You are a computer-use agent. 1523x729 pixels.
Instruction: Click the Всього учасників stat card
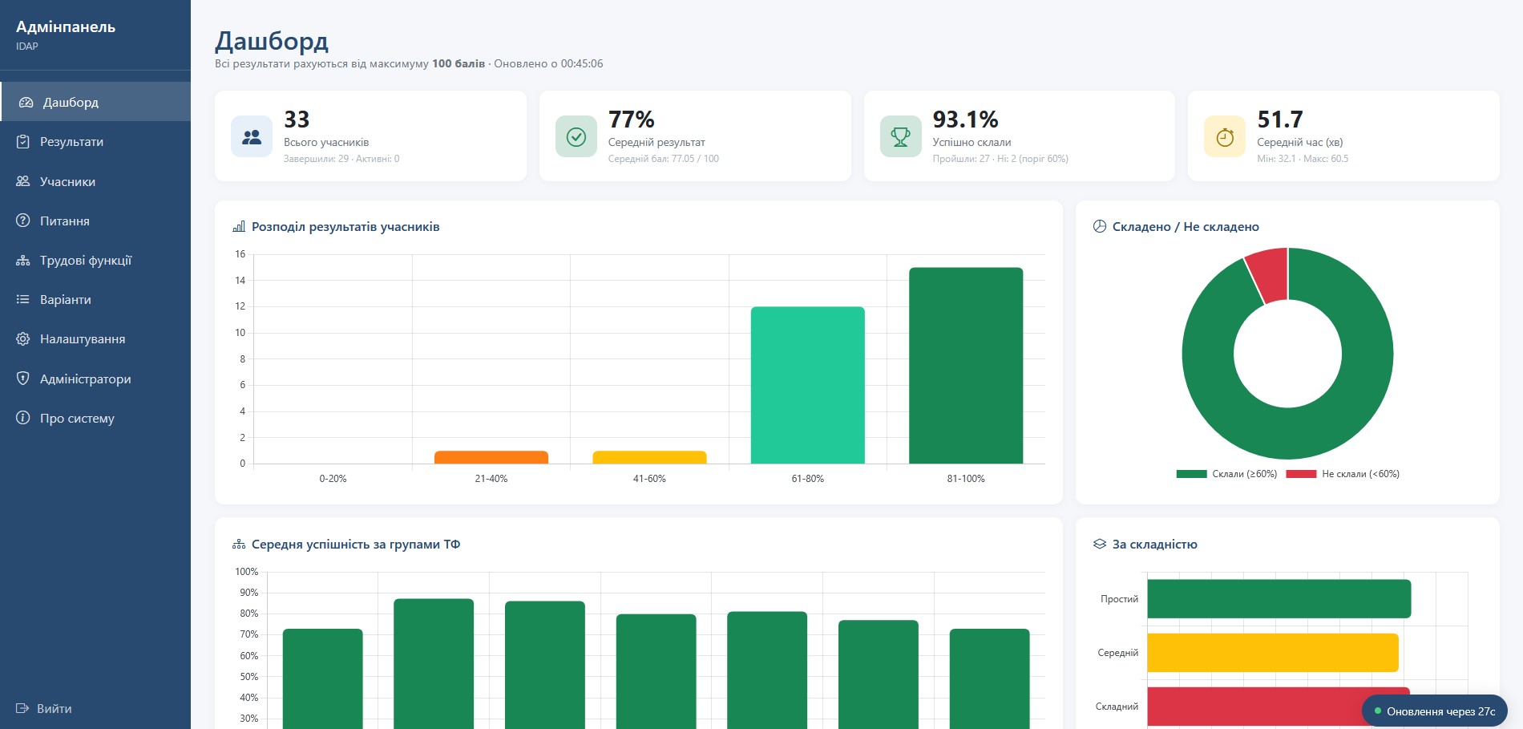370,136
